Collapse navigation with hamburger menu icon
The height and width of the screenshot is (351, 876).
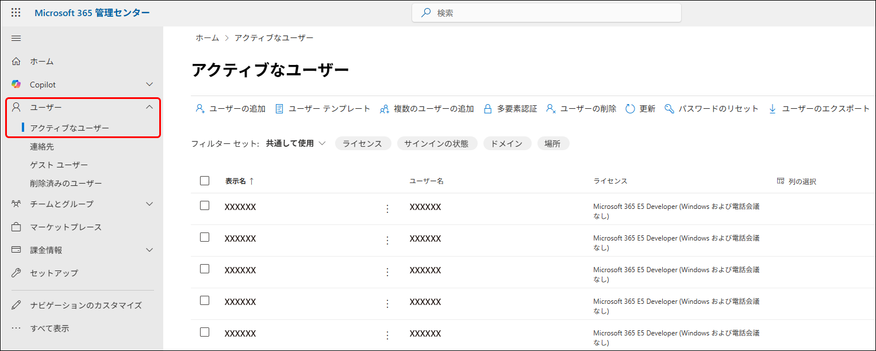[x=16, y=38]
